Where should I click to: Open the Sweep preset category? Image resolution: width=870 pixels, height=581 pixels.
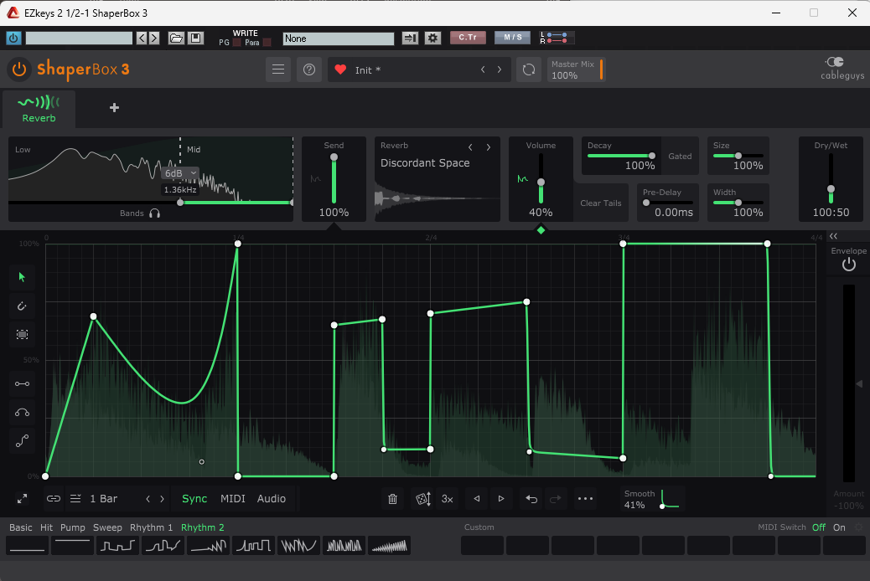[107, 527]
